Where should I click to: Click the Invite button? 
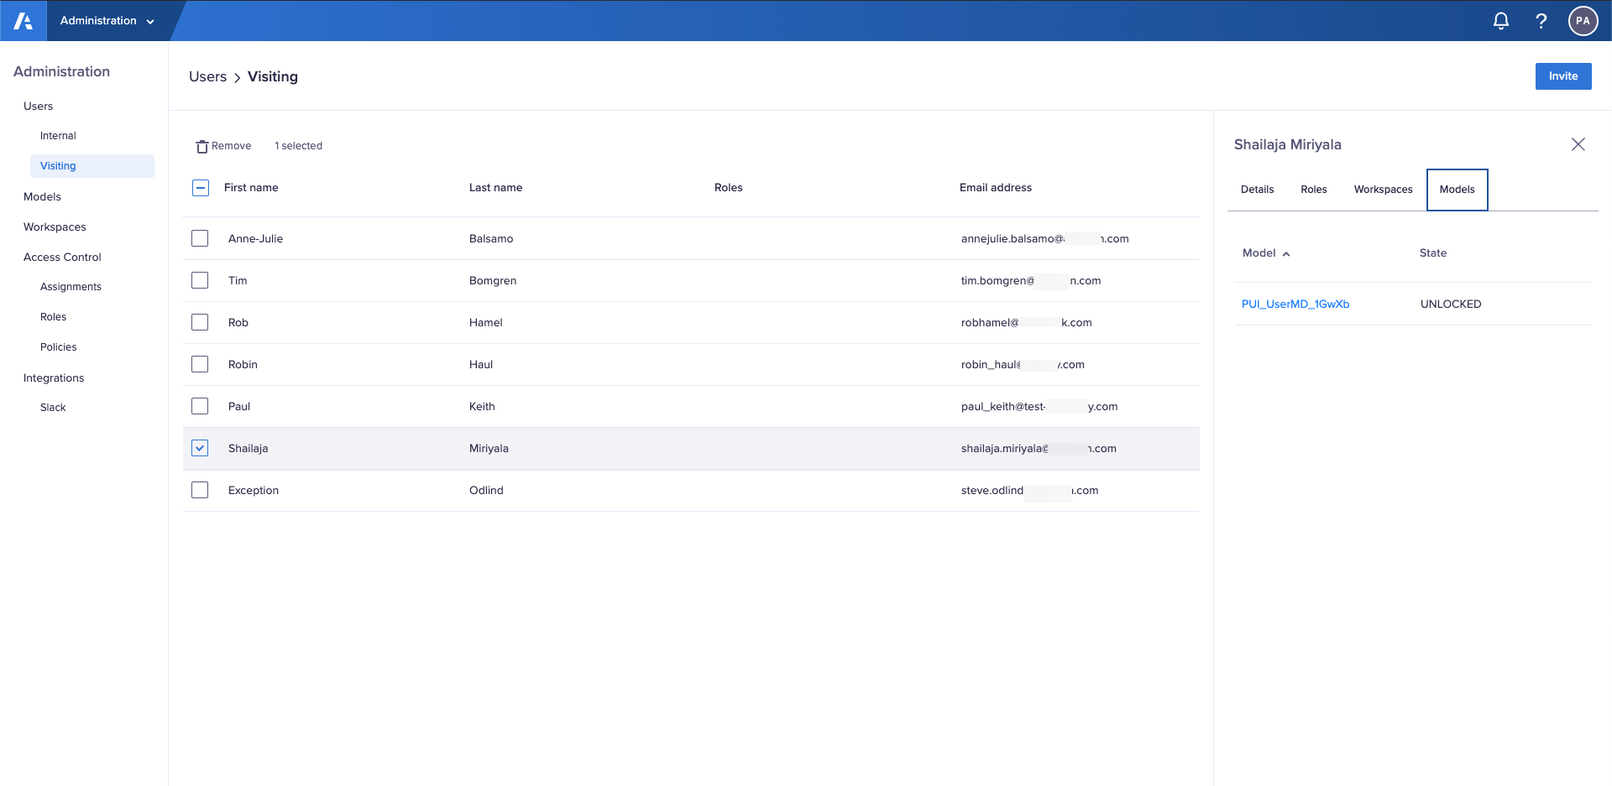1562,75
